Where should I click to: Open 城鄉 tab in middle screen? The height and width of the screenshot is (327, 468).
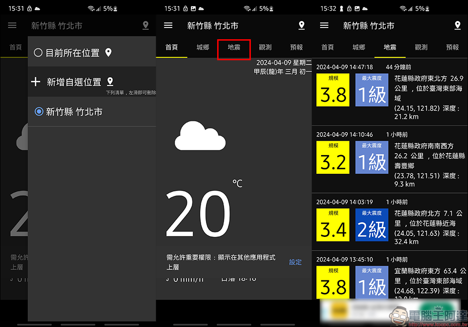point(203,47)
